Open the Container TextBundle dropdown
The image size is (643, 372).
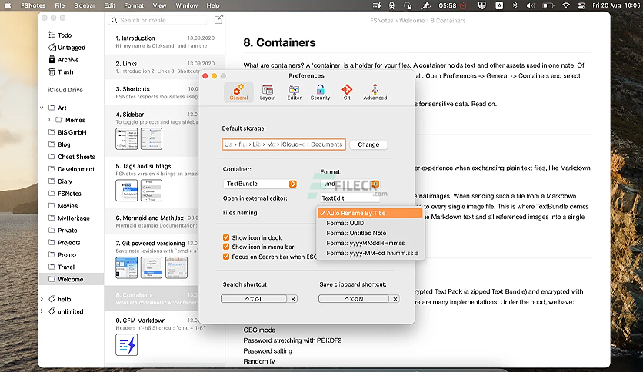(x=260, y=184)
